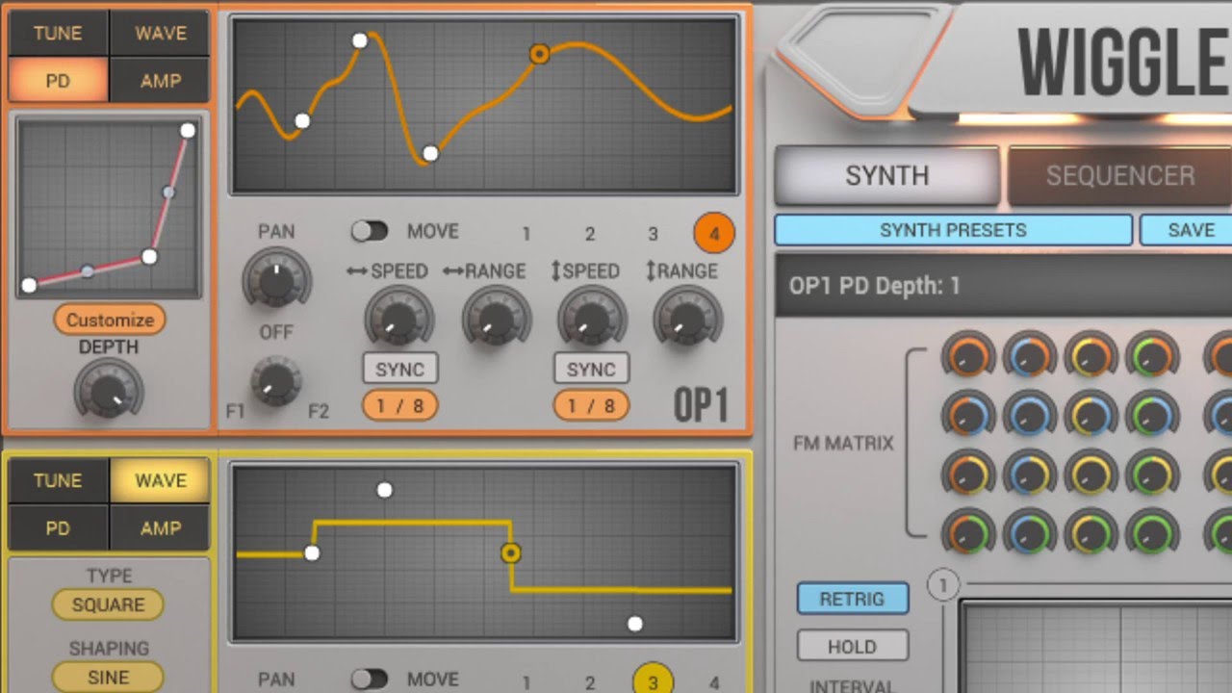The image size is (1232, 693).
Task: Click FM matrix row 2 green knob
Action: tap(1151, 415)
